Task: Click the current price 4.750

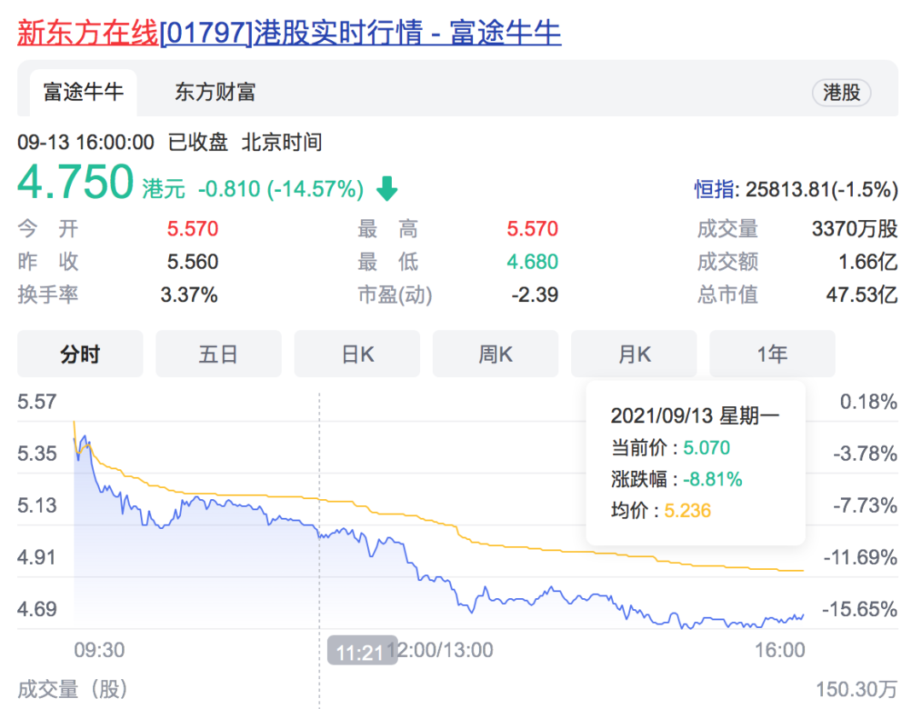Action: pyautogui.click(x=76, y=182)
